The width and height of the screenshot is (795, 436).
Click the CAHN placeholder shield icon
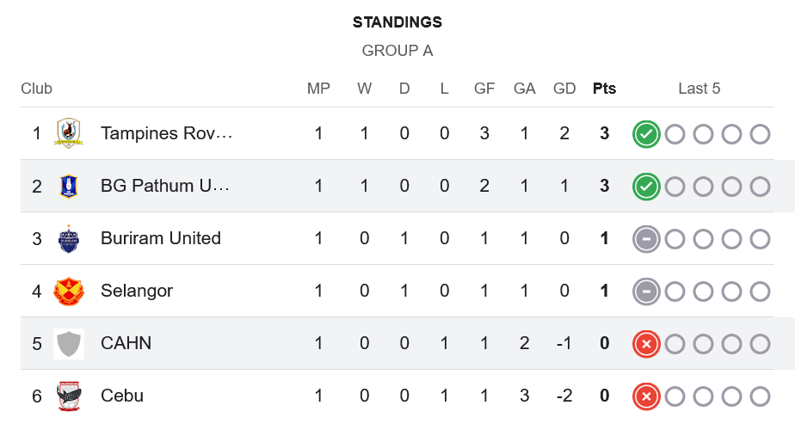coord(69,343)
